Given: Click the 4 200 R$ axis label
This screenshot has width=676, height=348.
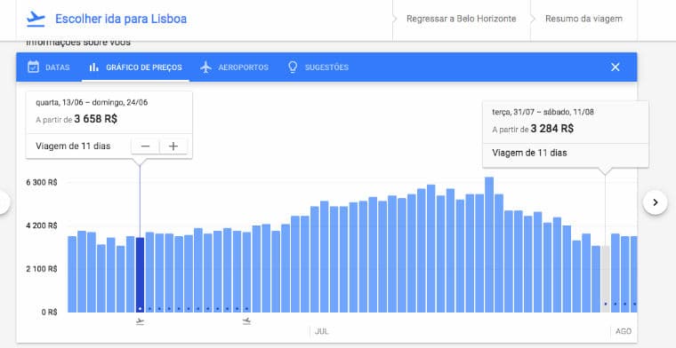Looking at the screenshot, I should point(42,225).
